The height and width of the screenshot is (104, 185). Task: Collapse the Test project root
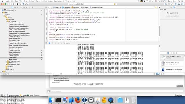coord(1,10)
